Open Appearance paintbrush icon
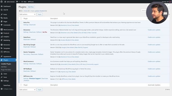The image size is (172, 96). pos(2,56)
